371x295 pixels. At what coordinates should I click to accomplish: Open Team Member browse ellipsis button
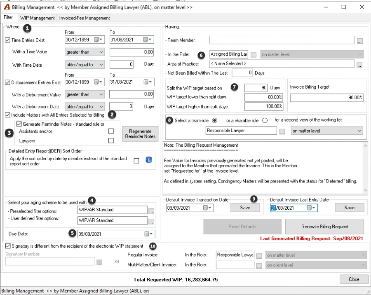(x=359, y=41)
